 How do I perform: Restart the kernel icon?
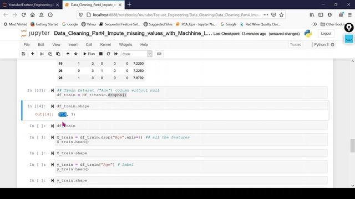108,54
